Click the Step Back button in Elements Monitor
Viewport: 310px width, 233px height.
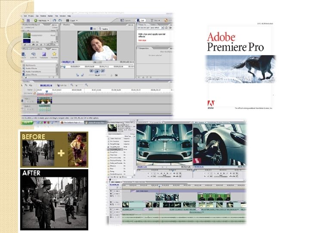pyautogui.click(x=92, y=71)
